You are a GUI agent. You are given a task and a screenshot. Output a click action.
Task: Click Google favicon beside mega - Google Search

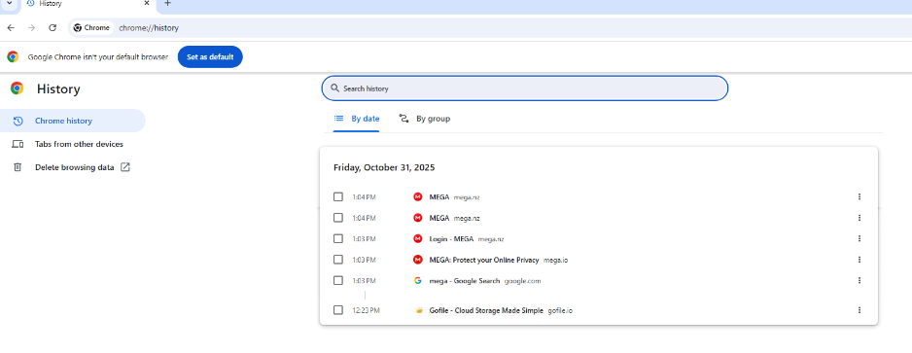tap(417, 280)
